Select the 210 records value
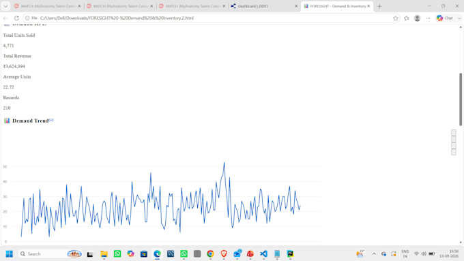Viewport: 464px width, 261px height. point(7,108)
